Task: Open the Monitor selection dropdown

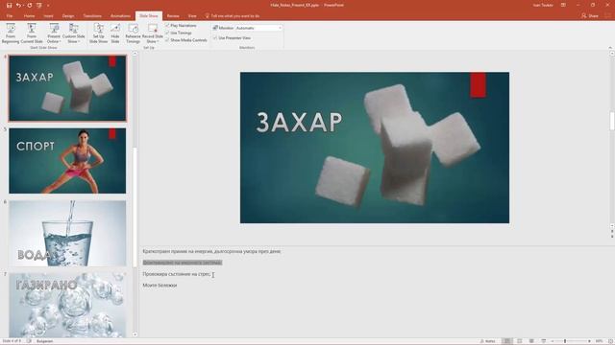Action: [258, 28]
